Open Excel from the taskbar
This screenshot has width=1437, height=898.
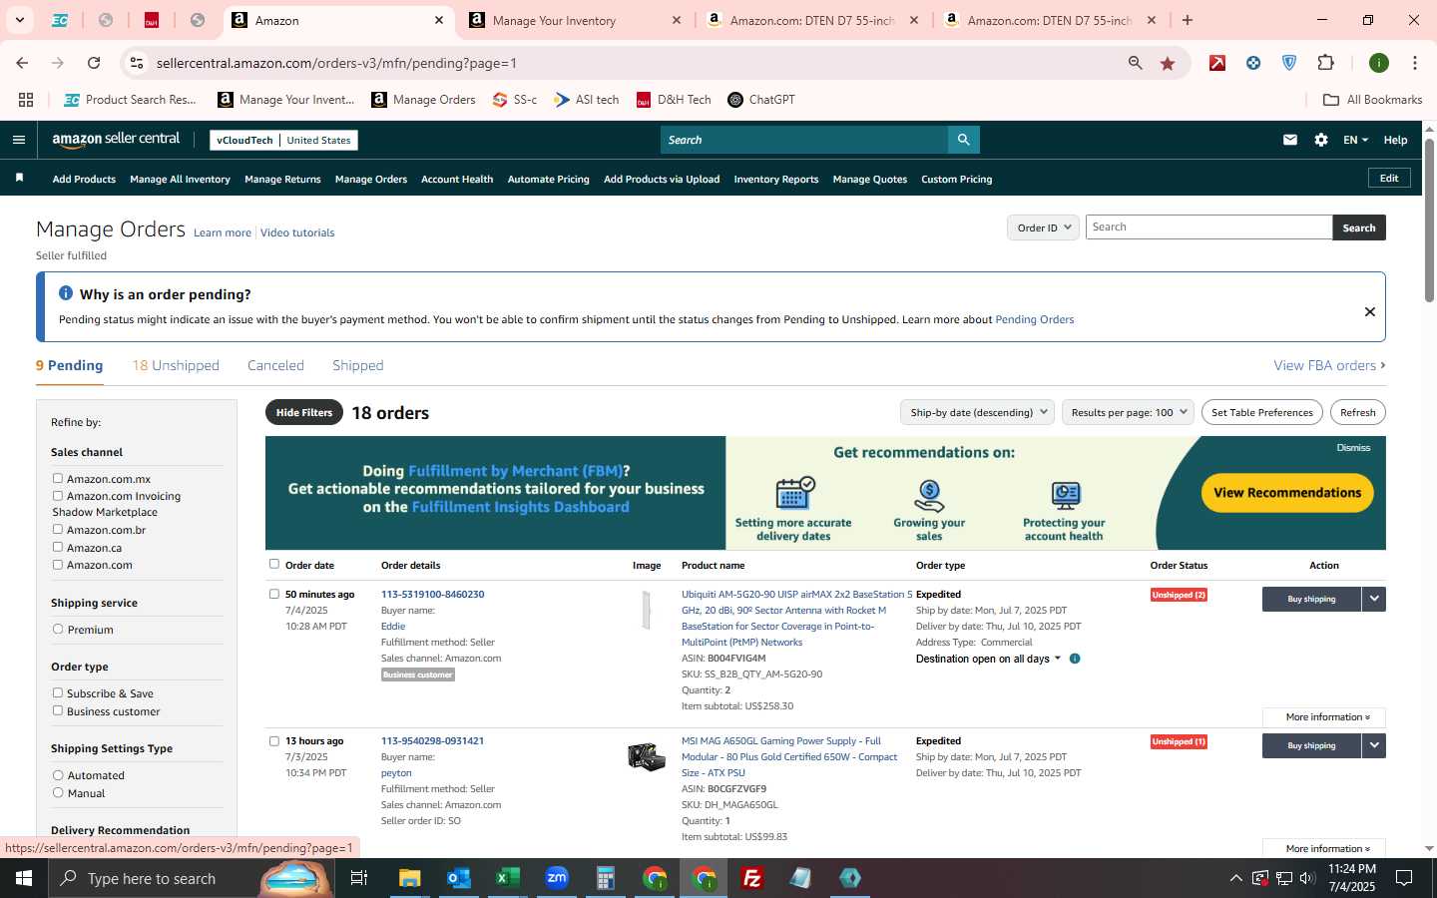[507, 878]
